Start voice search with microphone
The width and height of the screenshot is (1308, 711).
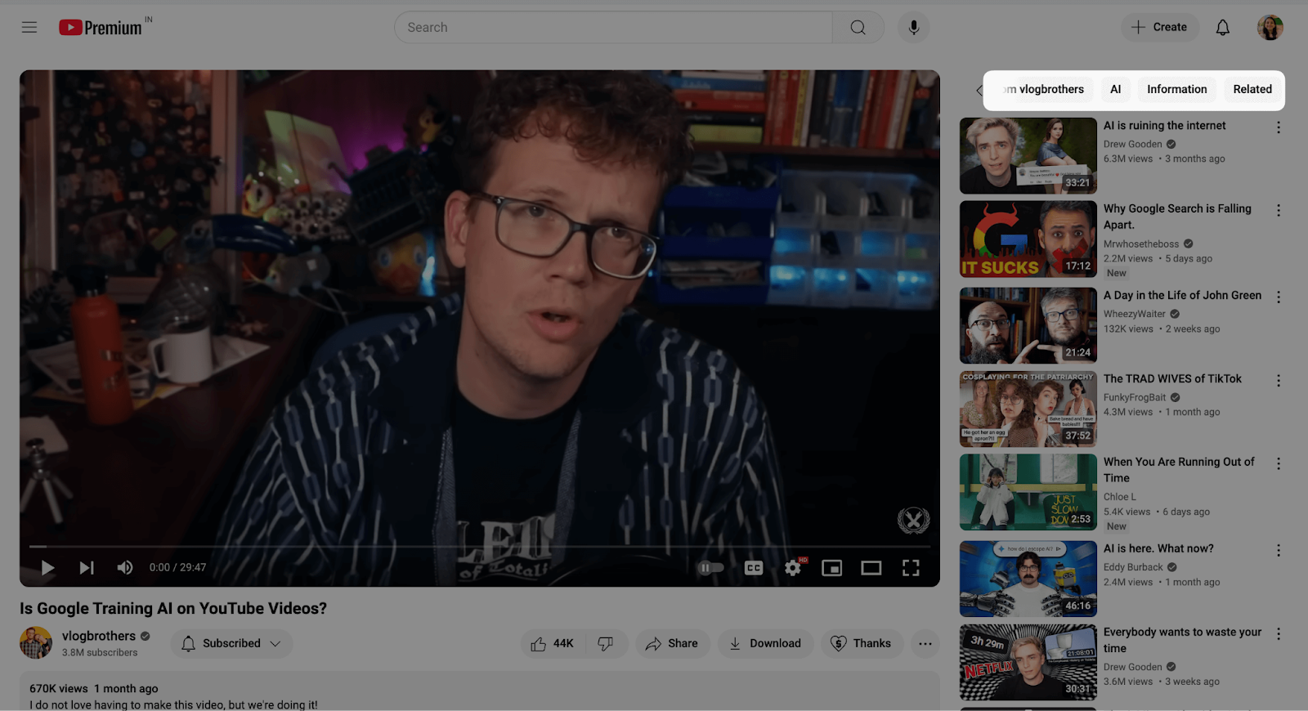[x=914, y=27]
